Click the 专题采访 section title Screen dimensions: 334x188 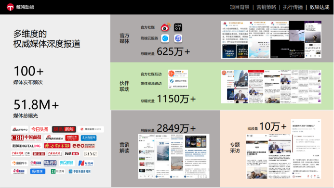click(x=235, y=148)
